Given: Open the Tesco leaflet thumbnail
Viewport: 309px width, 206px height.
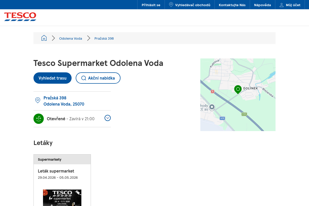Looking at the screenshot, I should [62, 198].
